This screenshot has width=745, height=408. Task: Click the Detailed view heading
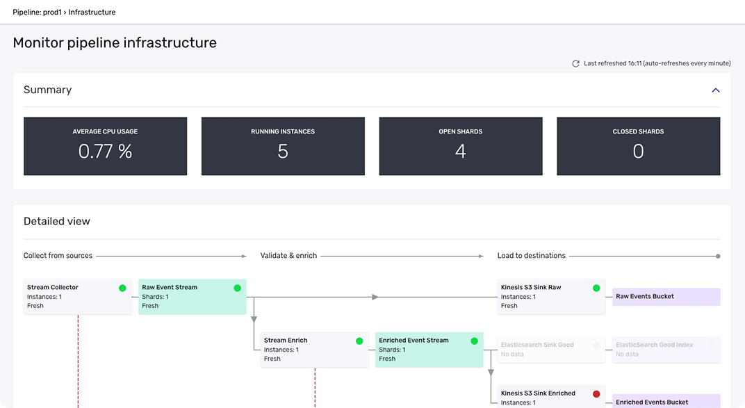click(x=56, y=221)
